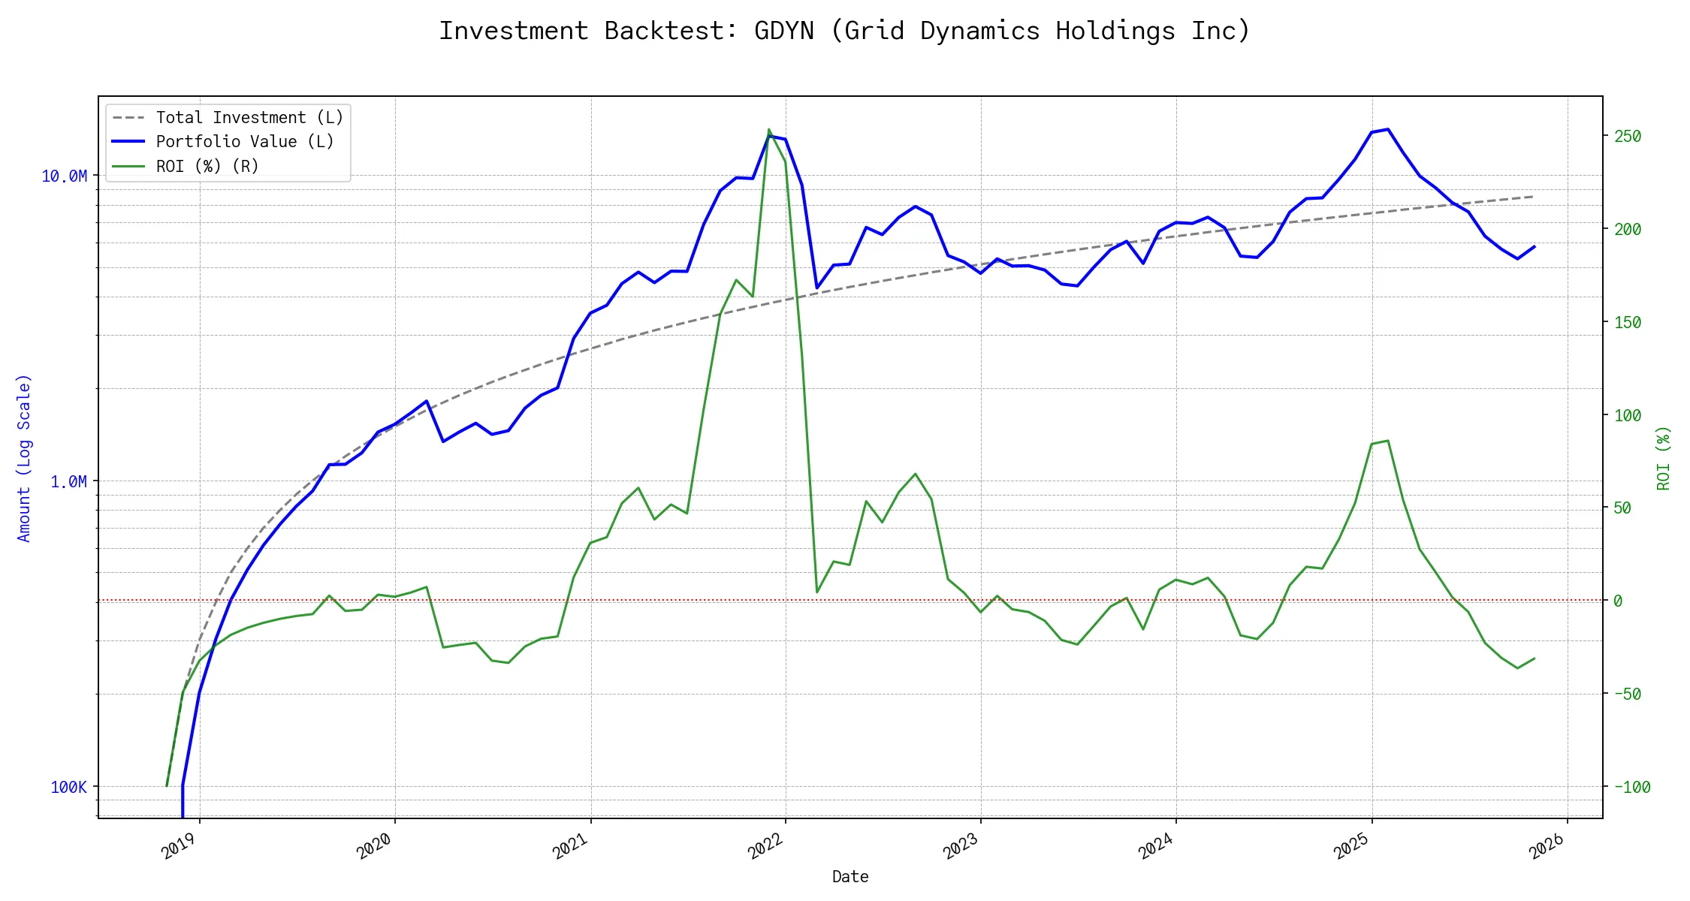Click the blue Portfolio Value legend line
This screenshot has height=901, width=1690.
pyautogui.click(x=128, y=142)
